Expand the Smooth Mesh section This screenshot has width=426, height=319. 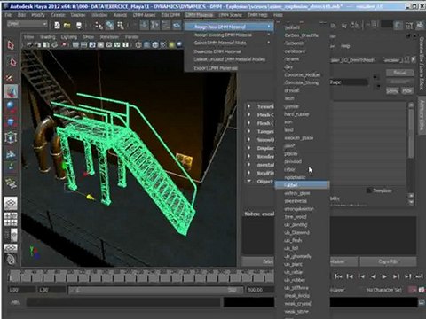pos(249,139)
